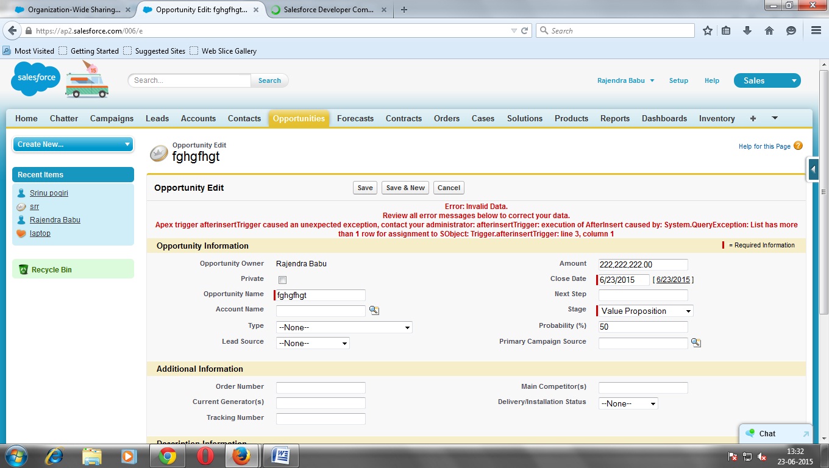Click the Recycle Bin icon in sidebar
Viewport: 829px width, 468px height.
point(23,269)
